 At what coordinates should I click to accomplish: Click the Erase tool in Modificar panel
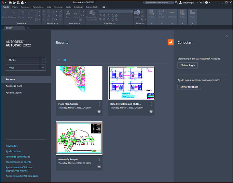coord(61,11)
